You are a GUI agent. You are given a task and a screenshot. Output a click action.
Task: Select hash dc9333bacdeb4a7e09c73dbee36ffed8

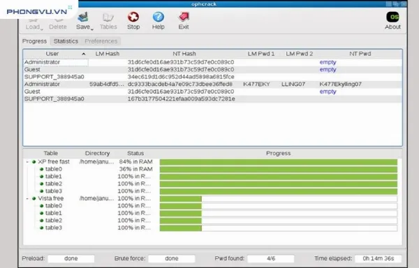tap(180, 84)
